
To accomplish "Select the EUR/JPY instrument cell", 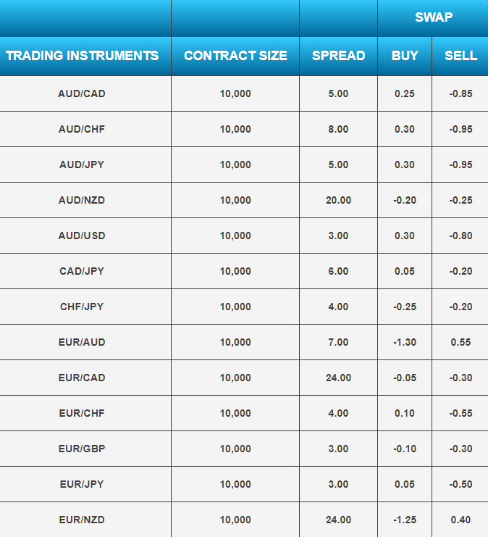I will click(82, 484).
